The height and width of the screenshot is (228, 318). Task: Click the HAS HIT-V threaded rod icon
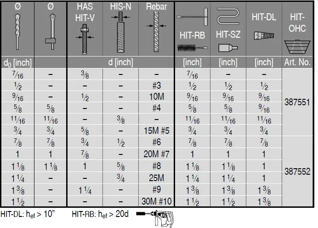point(85,39)
